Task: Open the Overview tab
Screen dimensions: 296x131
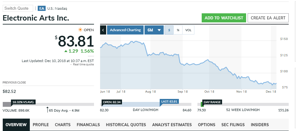Action: (x=16, y=125)
